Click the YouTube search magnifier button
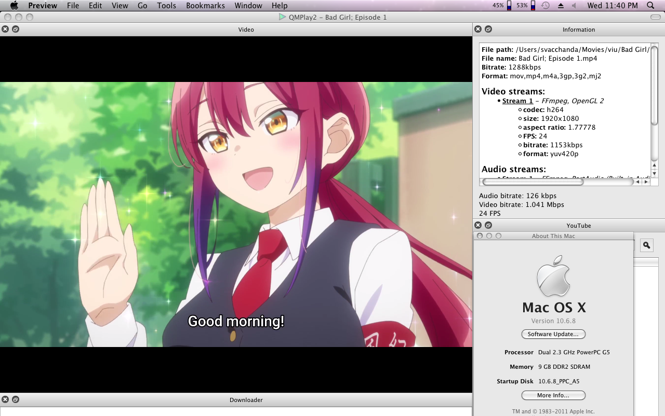 [x=647, y=245]
